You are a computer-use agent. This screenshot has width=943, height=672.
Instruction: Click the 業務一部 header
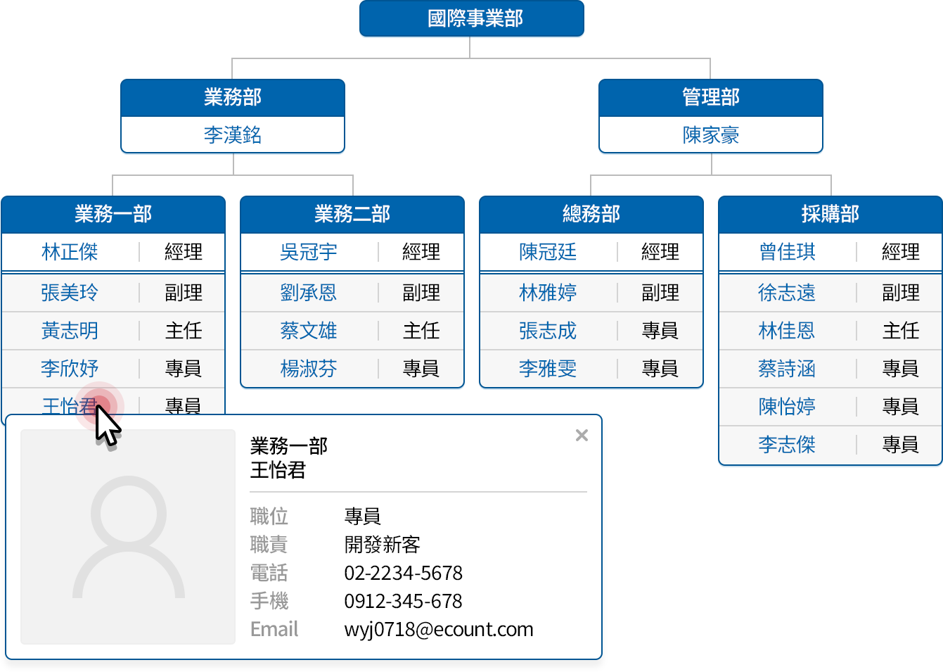tap(113, 214)
